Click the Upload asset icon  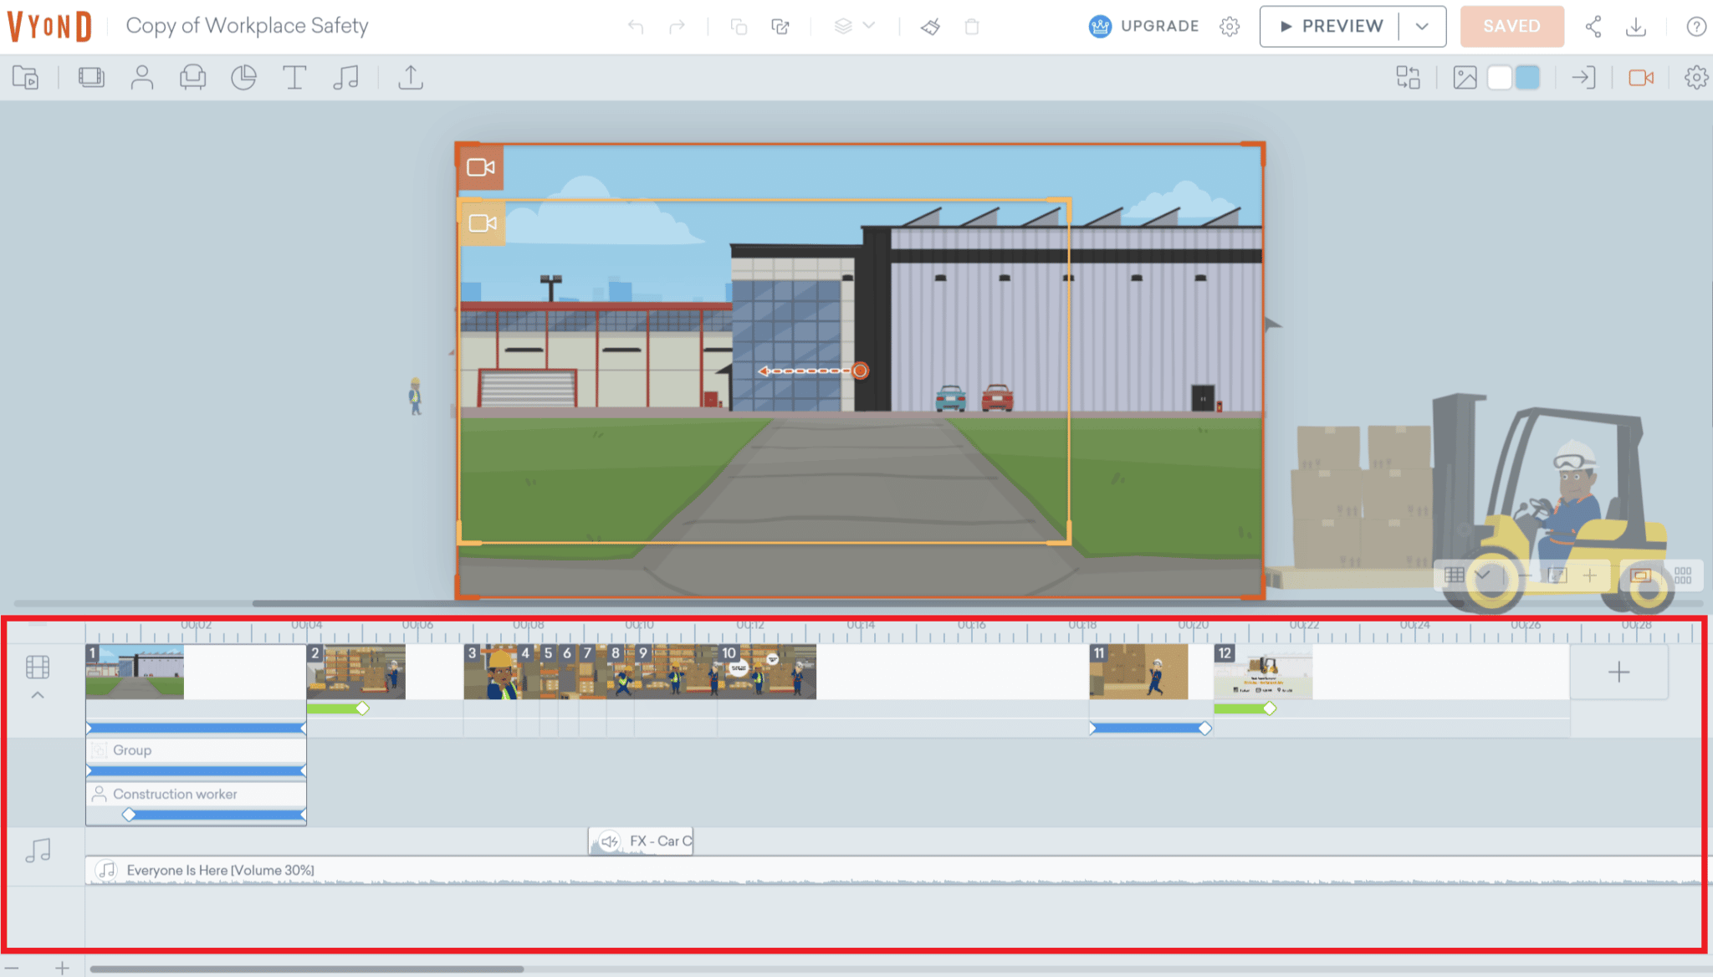tap(410, 78)
